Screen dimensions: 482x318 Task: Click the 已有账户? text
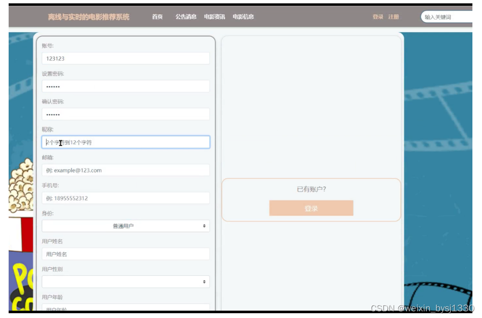[311, 189]
